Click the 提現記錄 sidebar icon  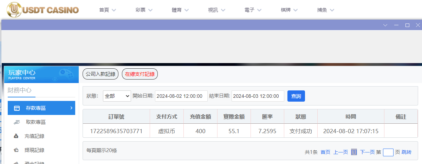[x=17, y=150]
